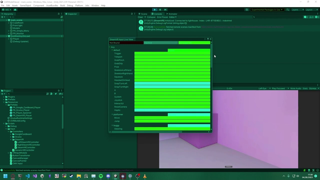Open the Layout dropdown
Image resolution: width=320 pixels, height=180 pixels.
pos(311,10)
